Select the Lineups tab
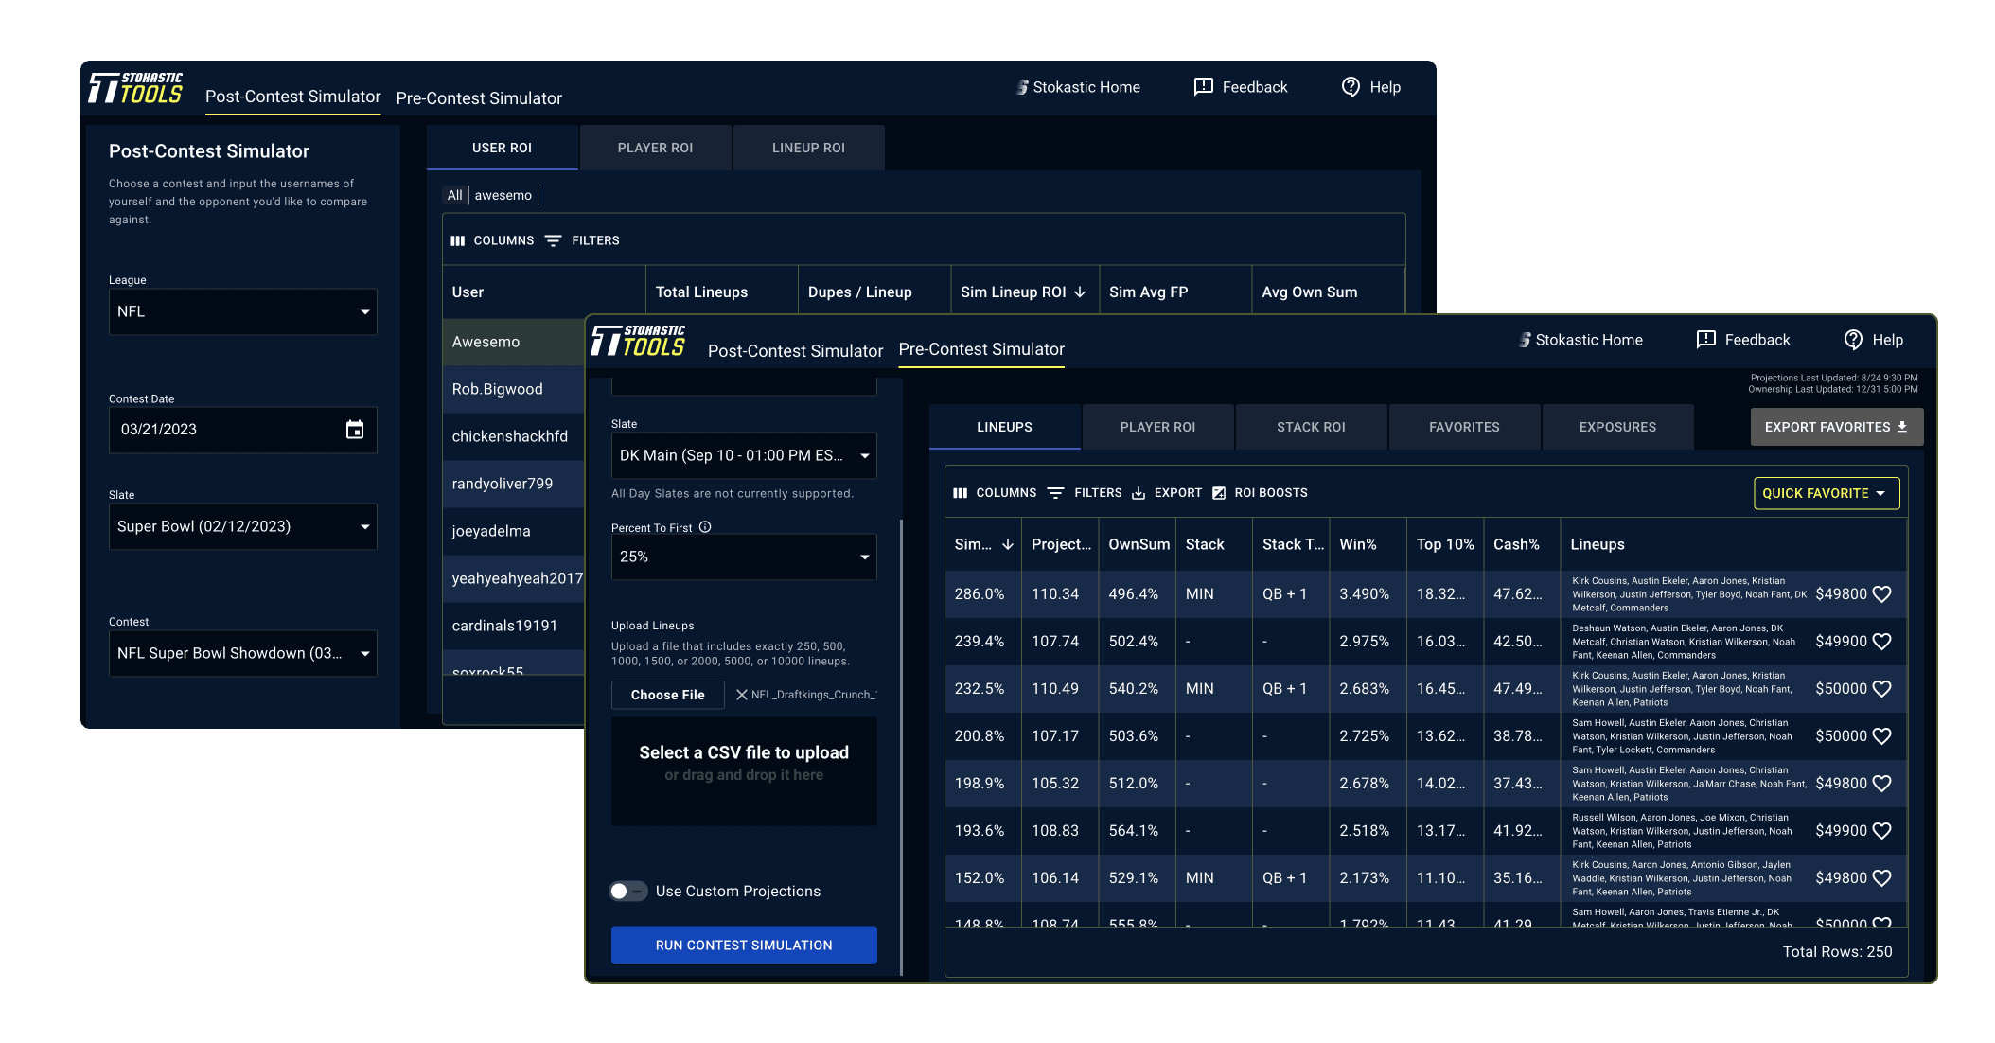The width and height of the screenshot is (1995, 1043). point(1005,427)
